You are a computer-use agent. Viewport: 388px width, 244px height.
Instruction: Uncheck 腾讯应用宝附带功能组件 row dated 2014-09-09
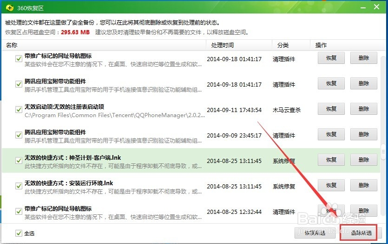point(19,135)
